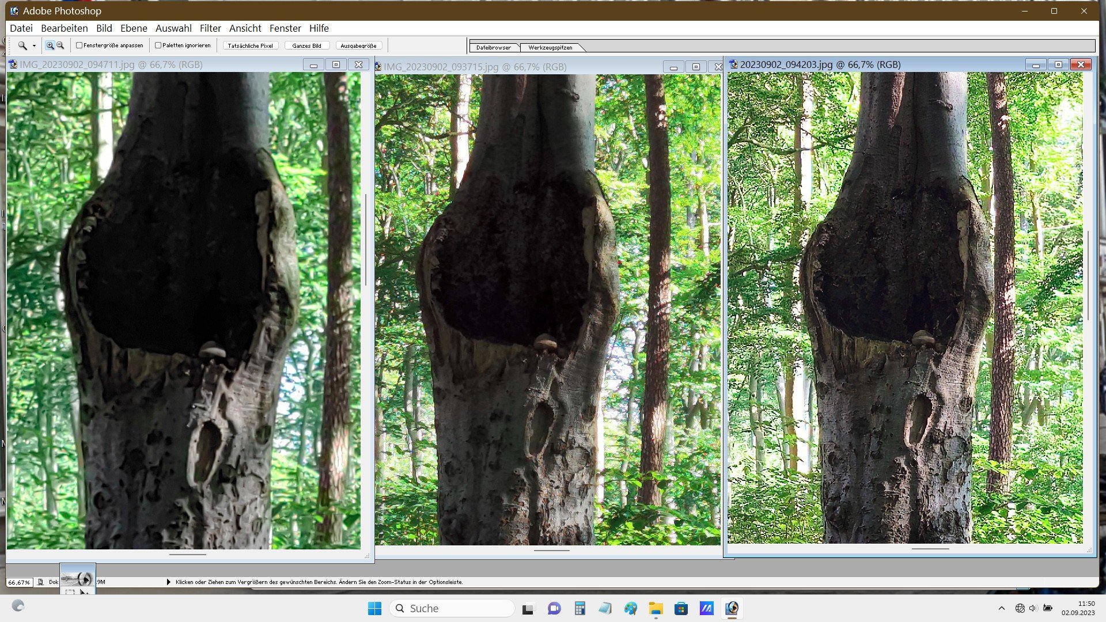
Task: Open the zoom tool preset dropdown arrow
Action: tap(34, 45)
